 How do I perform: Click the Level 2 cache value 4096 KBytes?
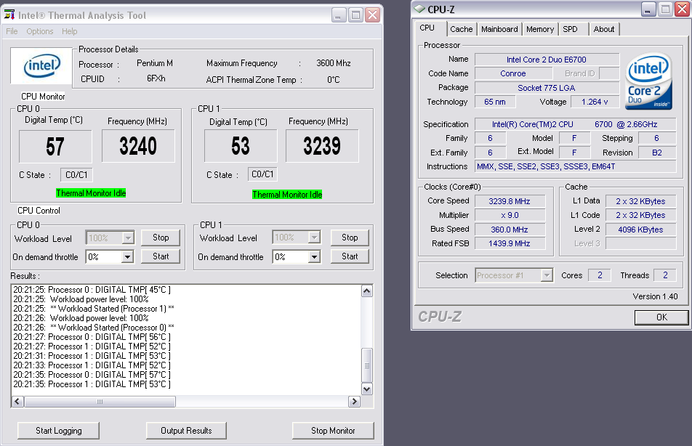[640, 230]
